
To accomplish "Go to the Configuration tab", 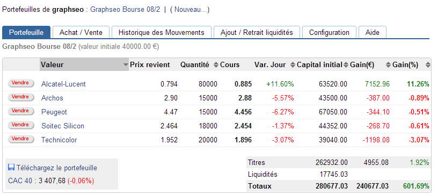I will [329, 32].
